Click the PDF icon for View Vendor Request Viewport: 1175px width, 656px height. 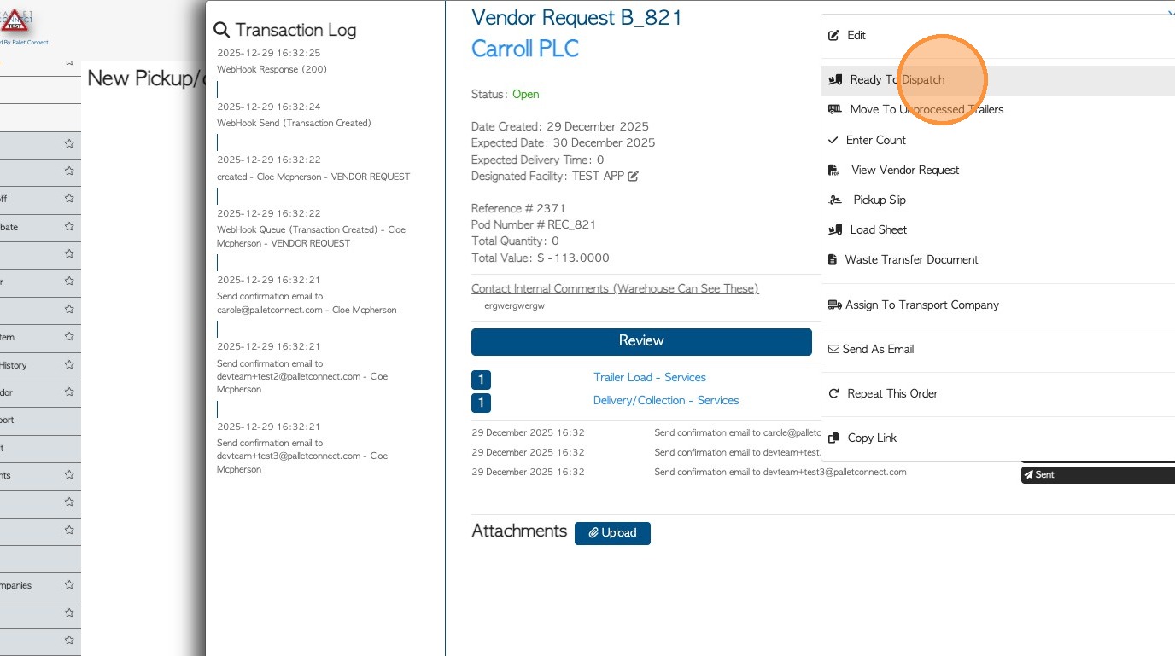(x=833, y=171)
